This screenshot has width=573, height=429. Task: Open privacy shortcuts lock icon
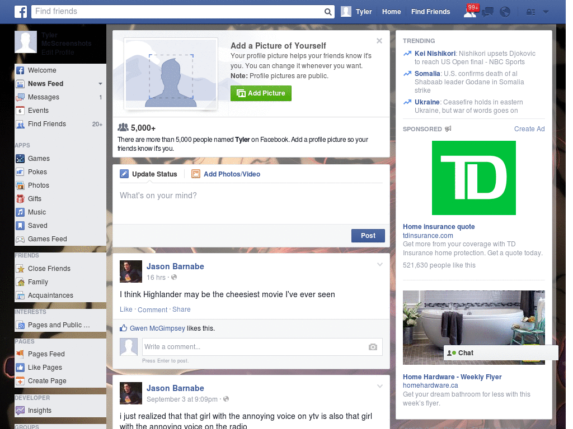coord(530,12)
